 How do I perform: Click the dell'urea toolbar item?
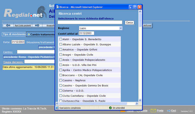pos(147,25)
